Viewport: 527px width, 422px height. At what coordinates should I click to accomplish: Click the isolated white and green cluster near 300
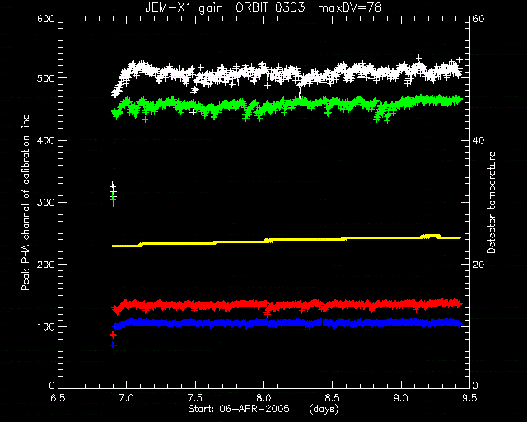pyautogui.click(x=114, y=195)
